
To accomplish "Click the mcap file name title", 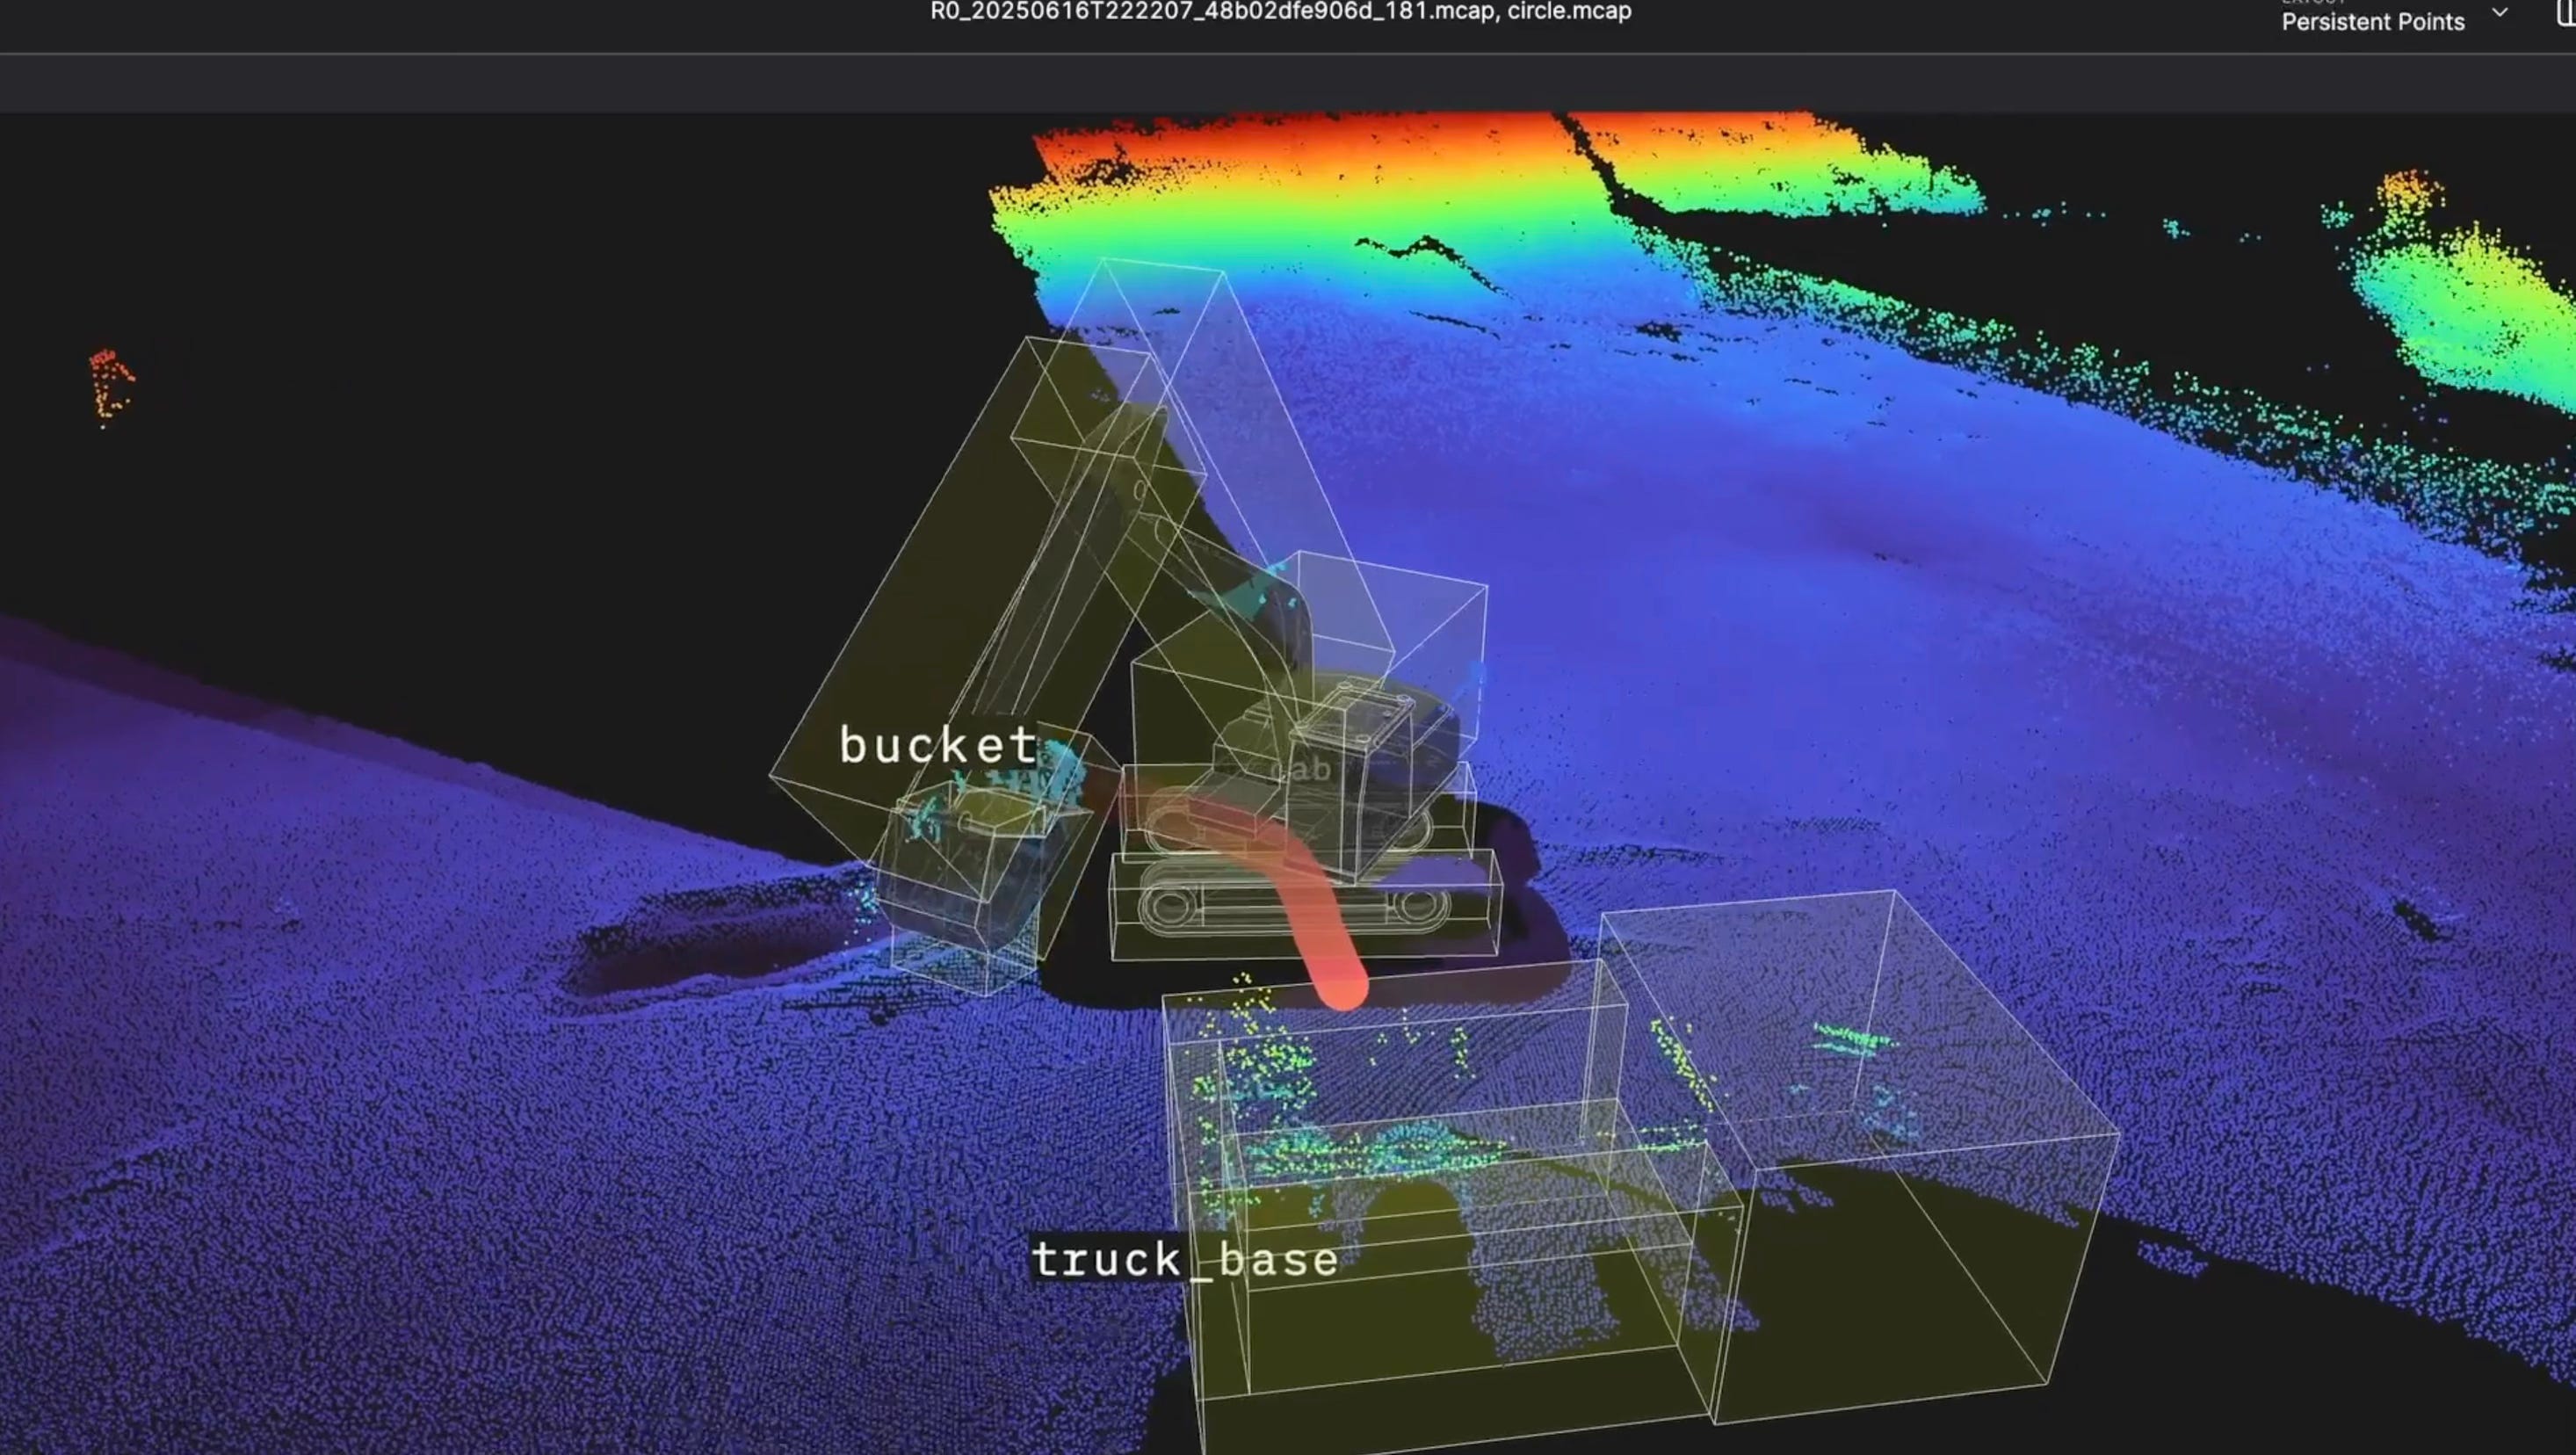I will click(x=1280, y=11).
